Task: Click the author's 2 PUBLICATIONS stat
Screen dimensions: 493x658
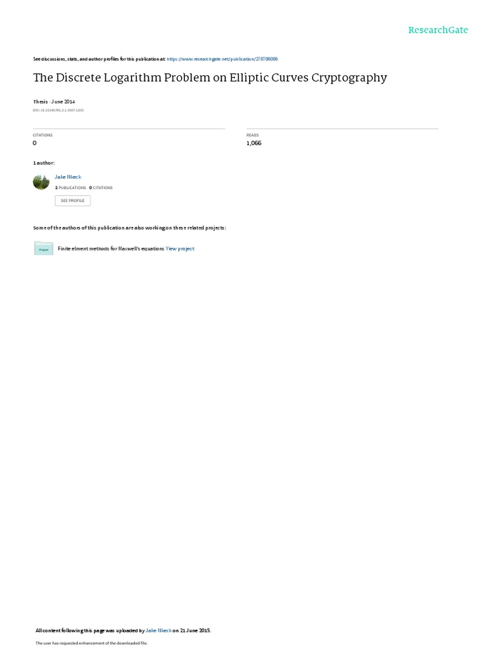Action: (x=71, y=188)
